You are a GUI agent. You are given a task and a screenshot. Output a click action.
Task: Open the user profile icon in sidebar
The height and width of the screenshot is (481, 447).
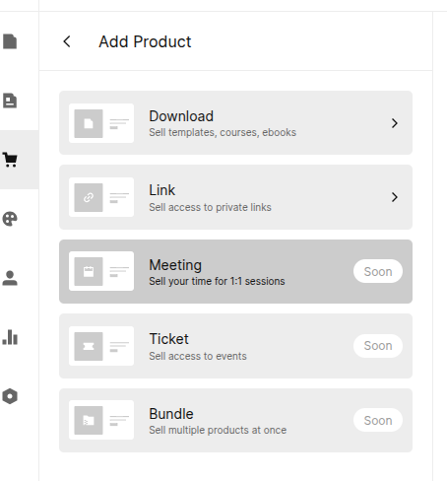(x=10, y=278)
